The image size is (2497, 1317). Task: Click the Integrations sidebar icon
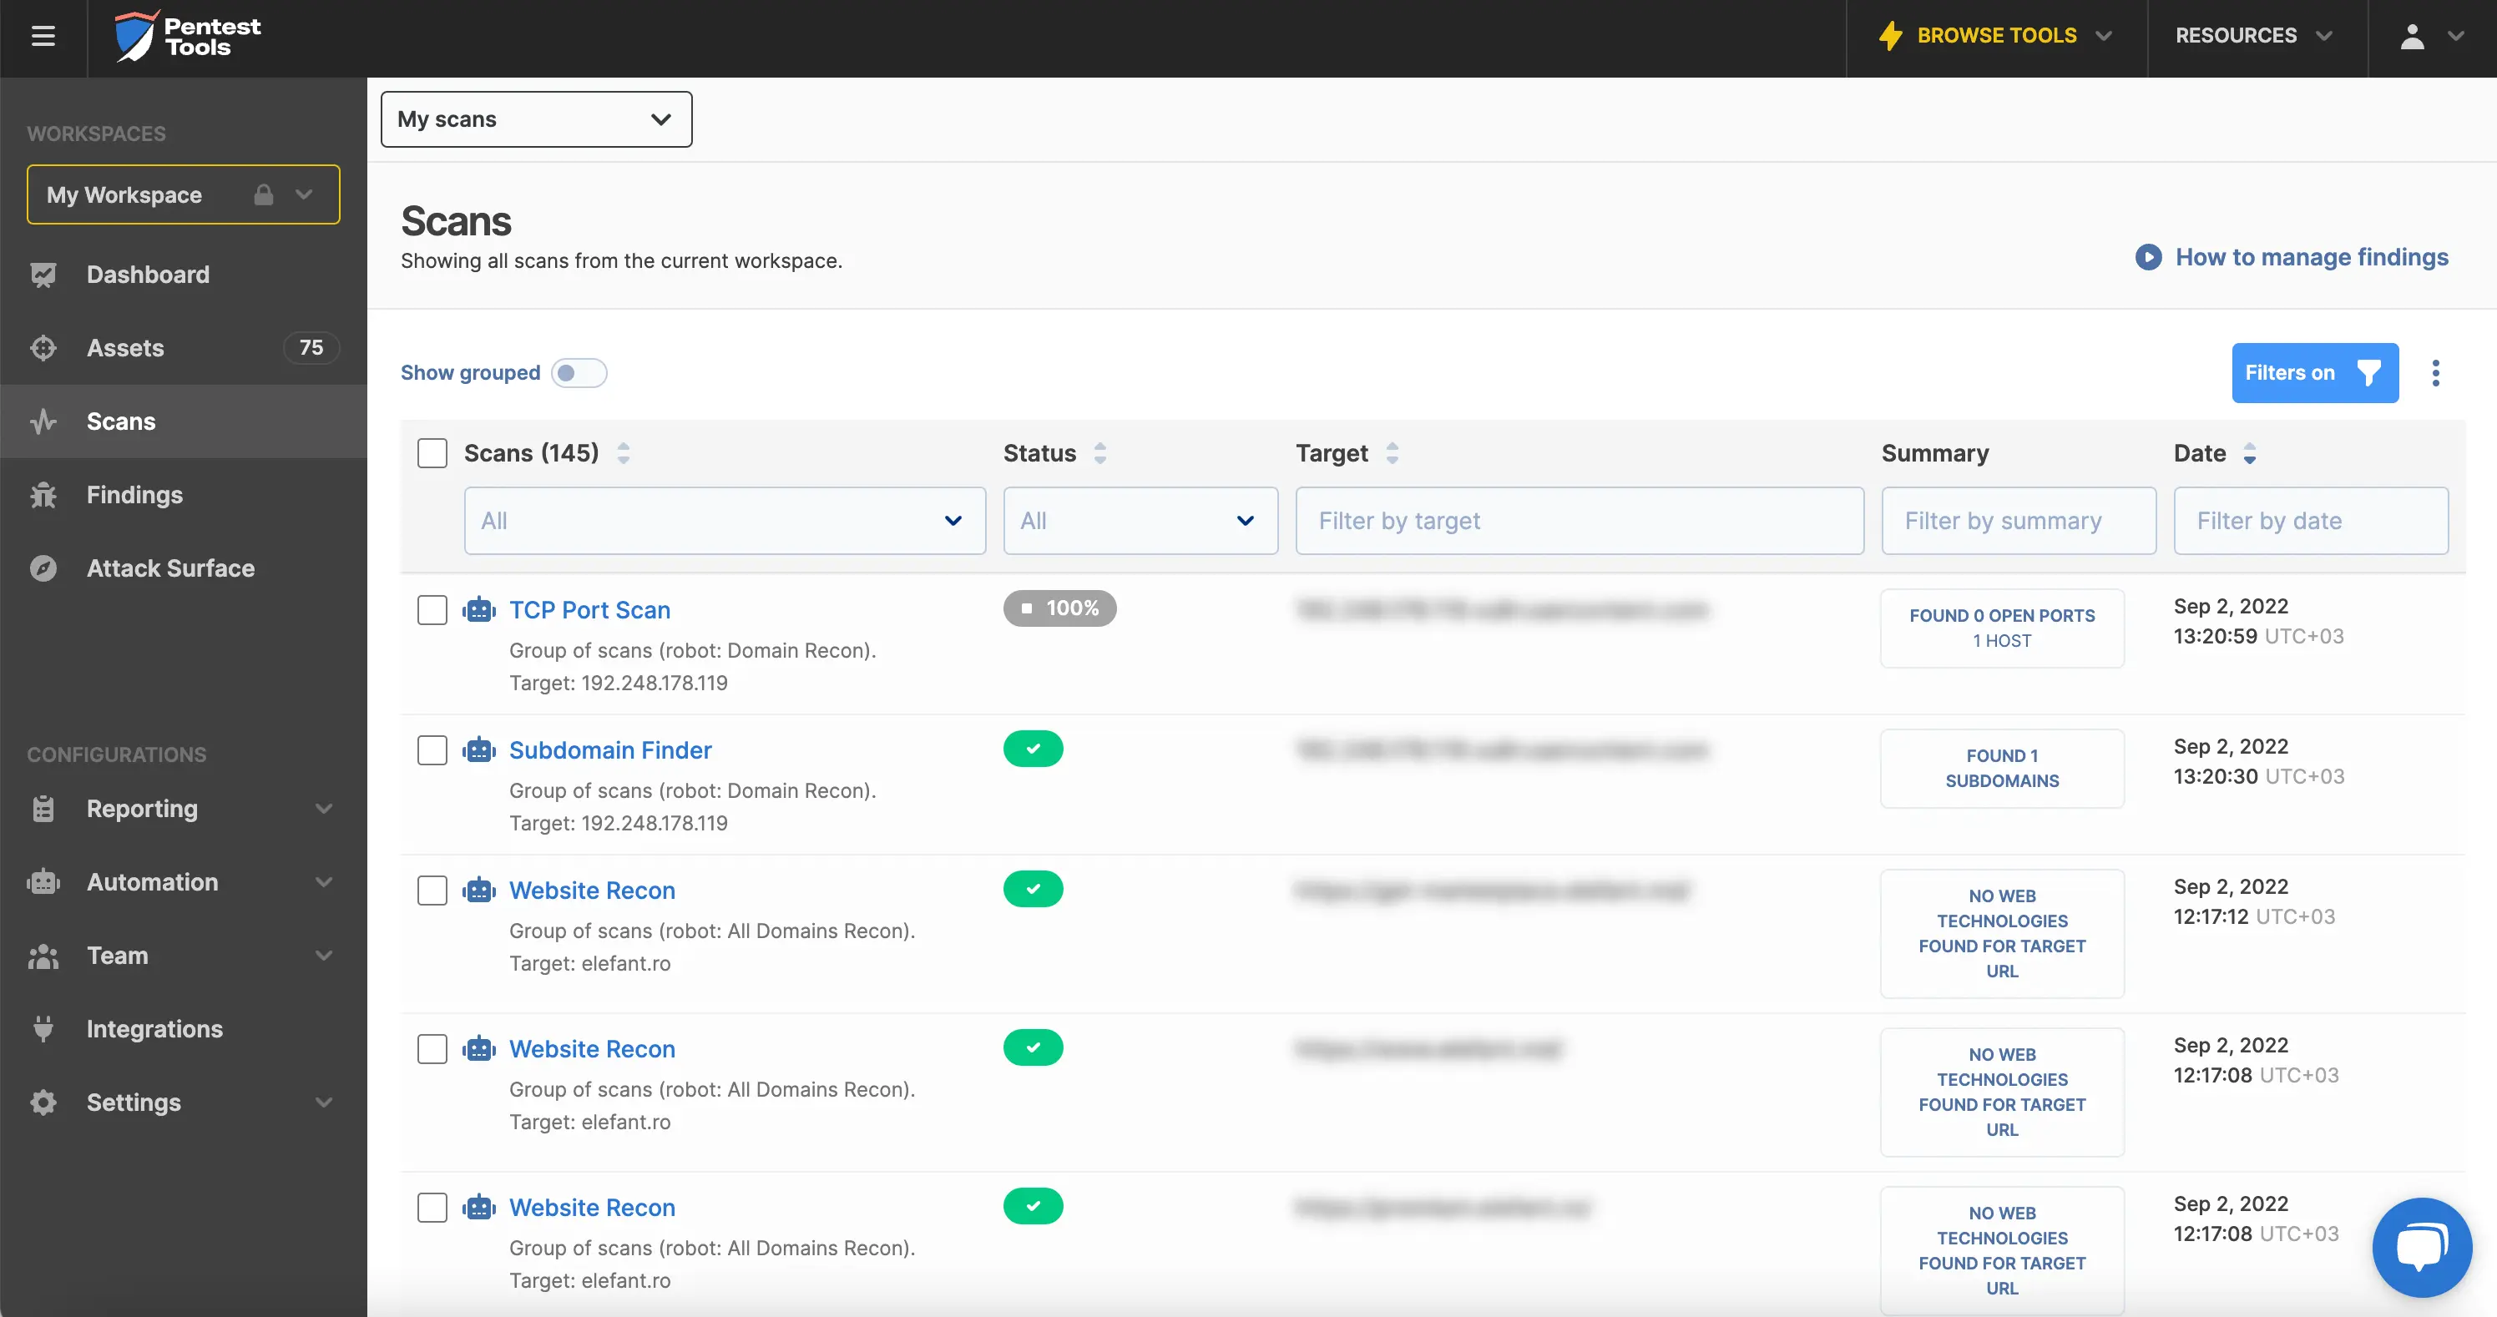(x=44, y=1028)
